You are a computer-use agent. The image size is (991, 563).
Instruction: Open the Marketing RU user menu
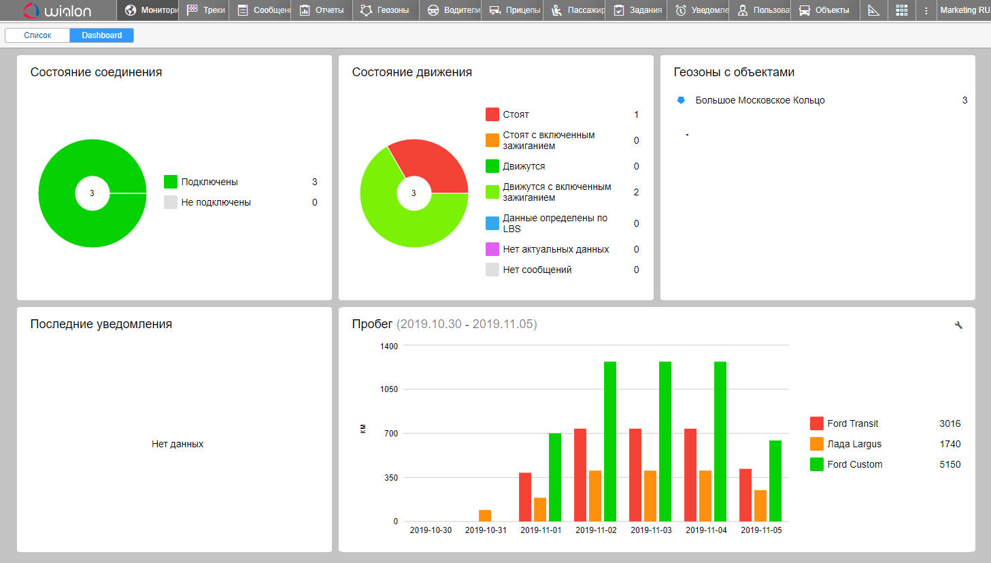coord(964,10)
